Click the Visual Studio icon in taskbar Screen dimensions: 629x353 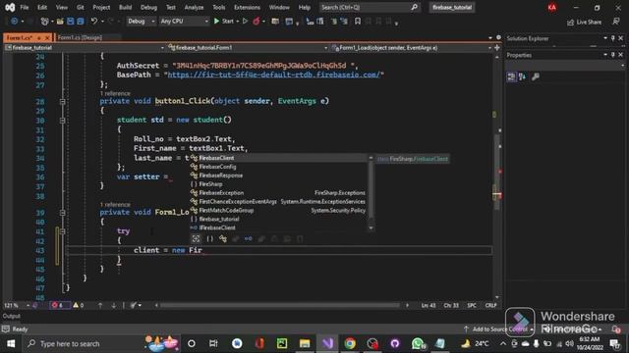(x=327, y=343)
